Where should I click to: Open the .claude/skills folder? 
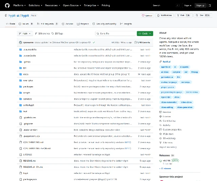[x=30, y=49]
